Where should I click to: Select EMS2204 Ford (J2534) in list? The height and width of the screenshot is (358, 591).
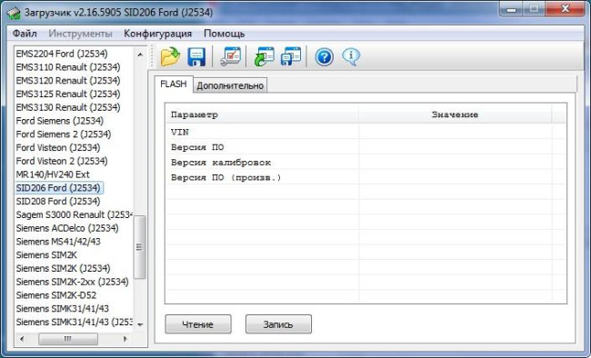click(62, 54)
